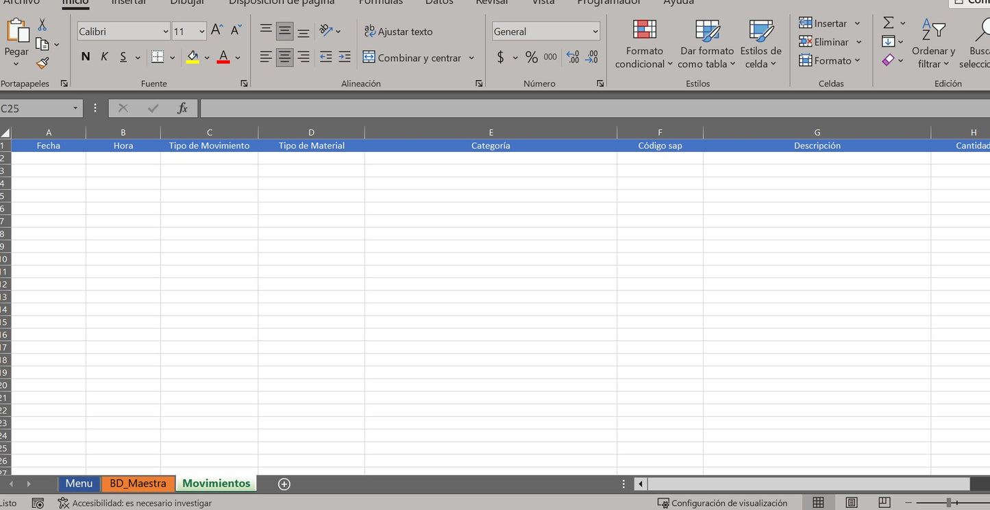Click the Format Painter brush icon
This screenshot has width=990, height=510.
coord(42,64)
